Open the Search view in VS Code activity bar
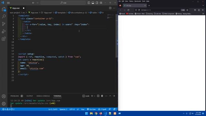 4,16
